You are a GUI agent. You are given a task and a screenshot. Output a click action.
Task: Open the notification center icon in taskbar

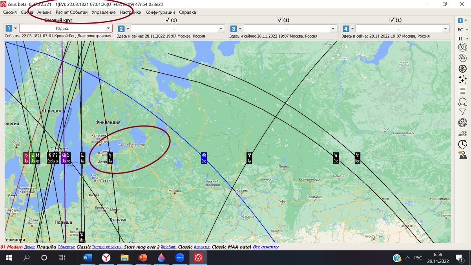pos(458,258)
